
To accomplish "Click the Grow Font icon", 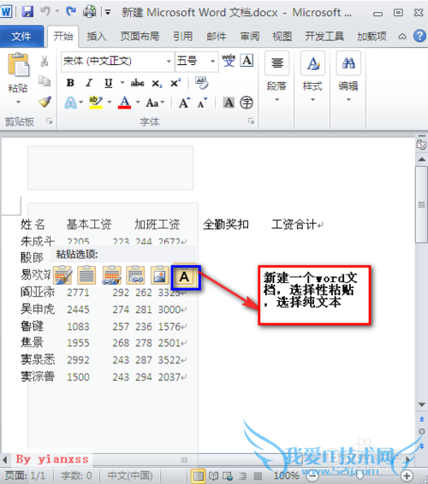I will (185, 103).
